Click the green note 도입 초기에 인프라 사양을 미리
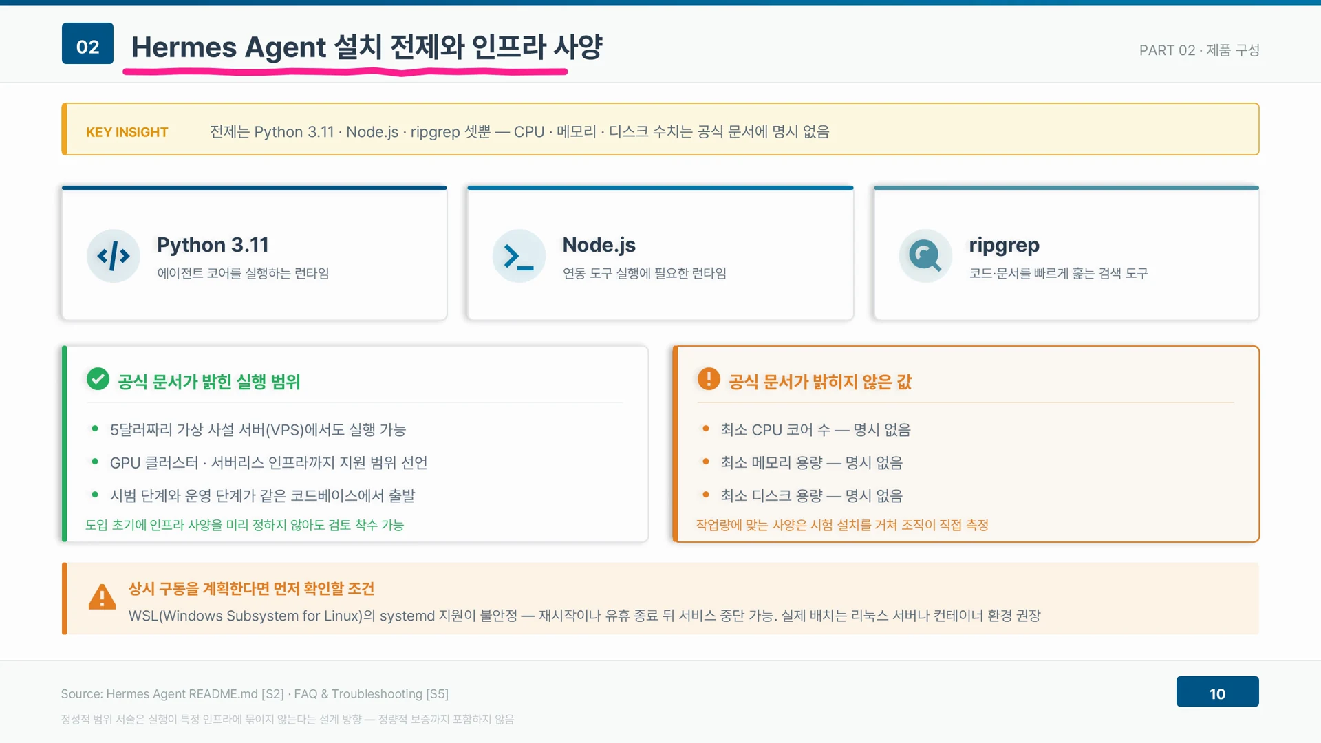Viewport: 1321px width, 743px height. pos(244,525)
